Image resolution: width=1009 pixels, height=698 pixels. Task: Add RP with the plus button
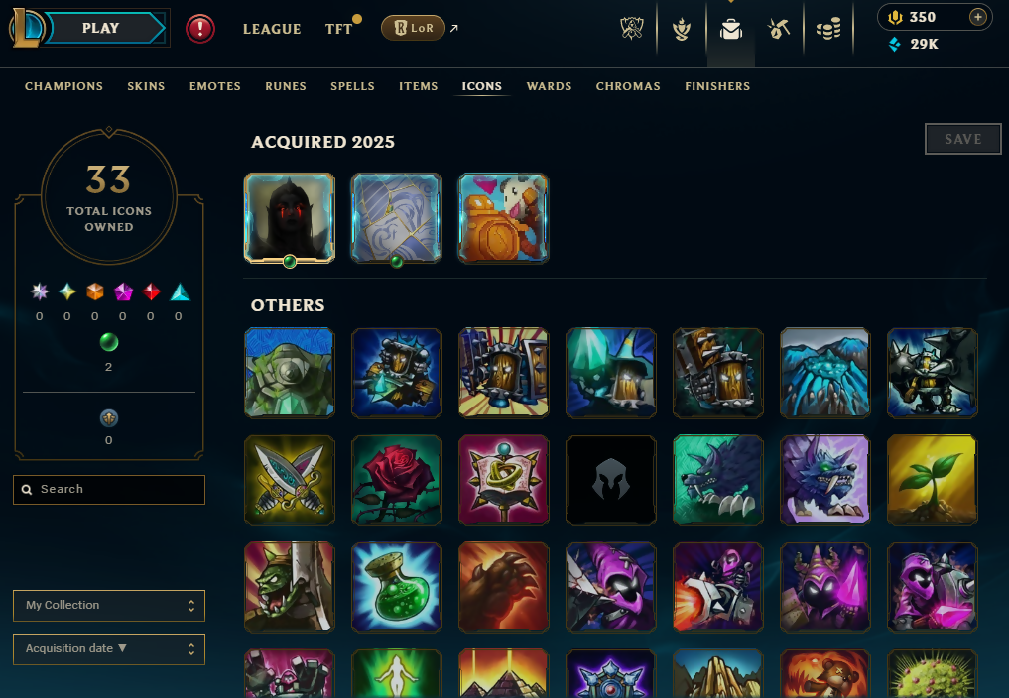point(977,17)
